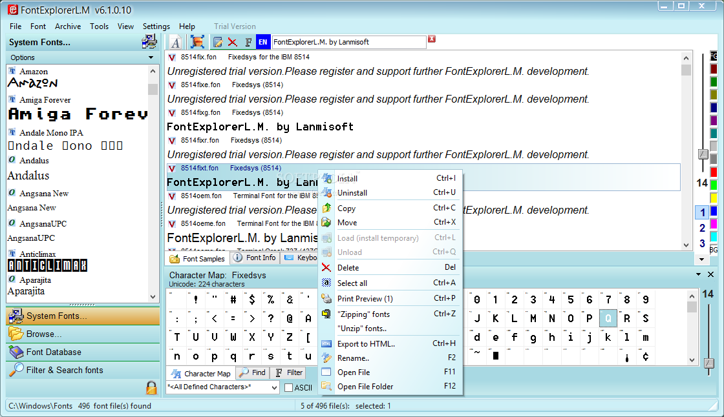724x417 pixels.
Task: Open the Archive menu
Action: (68, 26)
